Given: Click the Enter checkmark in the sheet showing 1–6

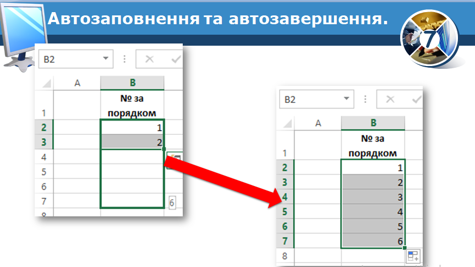Looking at the screenshot, I should coord(417,100).
